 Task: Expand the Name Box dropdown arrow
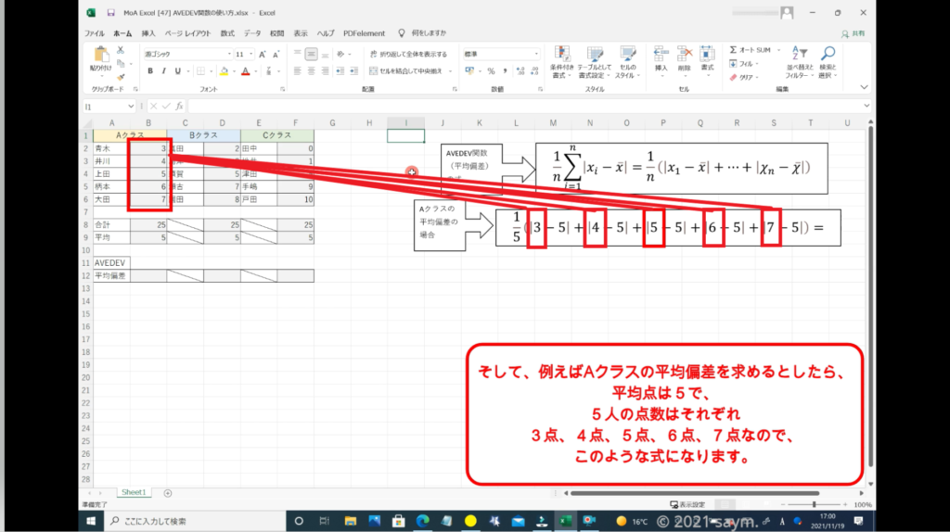click(131, 107)
